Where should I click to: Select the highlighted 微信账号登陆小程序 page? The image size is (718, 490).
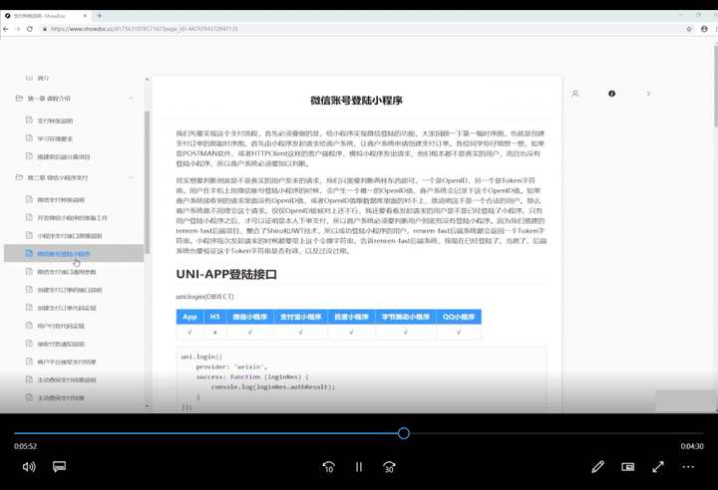coord(74,253)
